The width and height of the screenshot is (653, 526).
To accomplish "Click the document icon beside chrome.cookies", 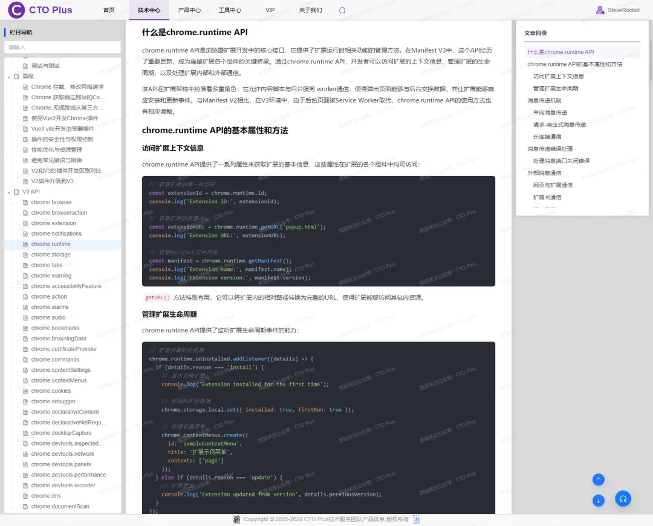I will [x=25, y=391].
